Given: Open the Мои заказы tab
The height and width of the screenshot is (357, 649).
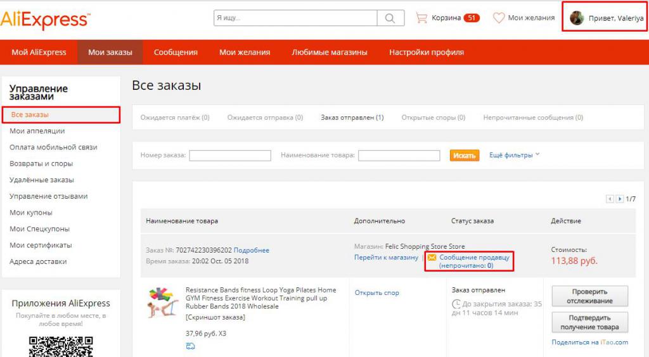Looking at the screenshot, I should coord(110,53).
